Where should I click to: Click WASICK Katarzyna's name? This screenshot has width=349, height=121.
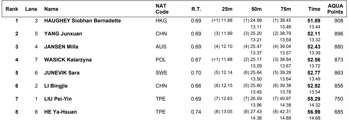[x=68, y=60]
